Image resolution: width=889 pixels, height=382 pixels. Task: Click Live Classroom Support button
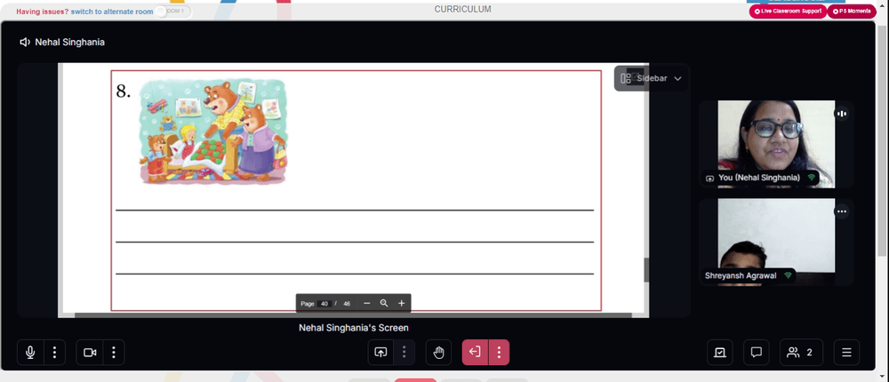click(x=788, y=12)
